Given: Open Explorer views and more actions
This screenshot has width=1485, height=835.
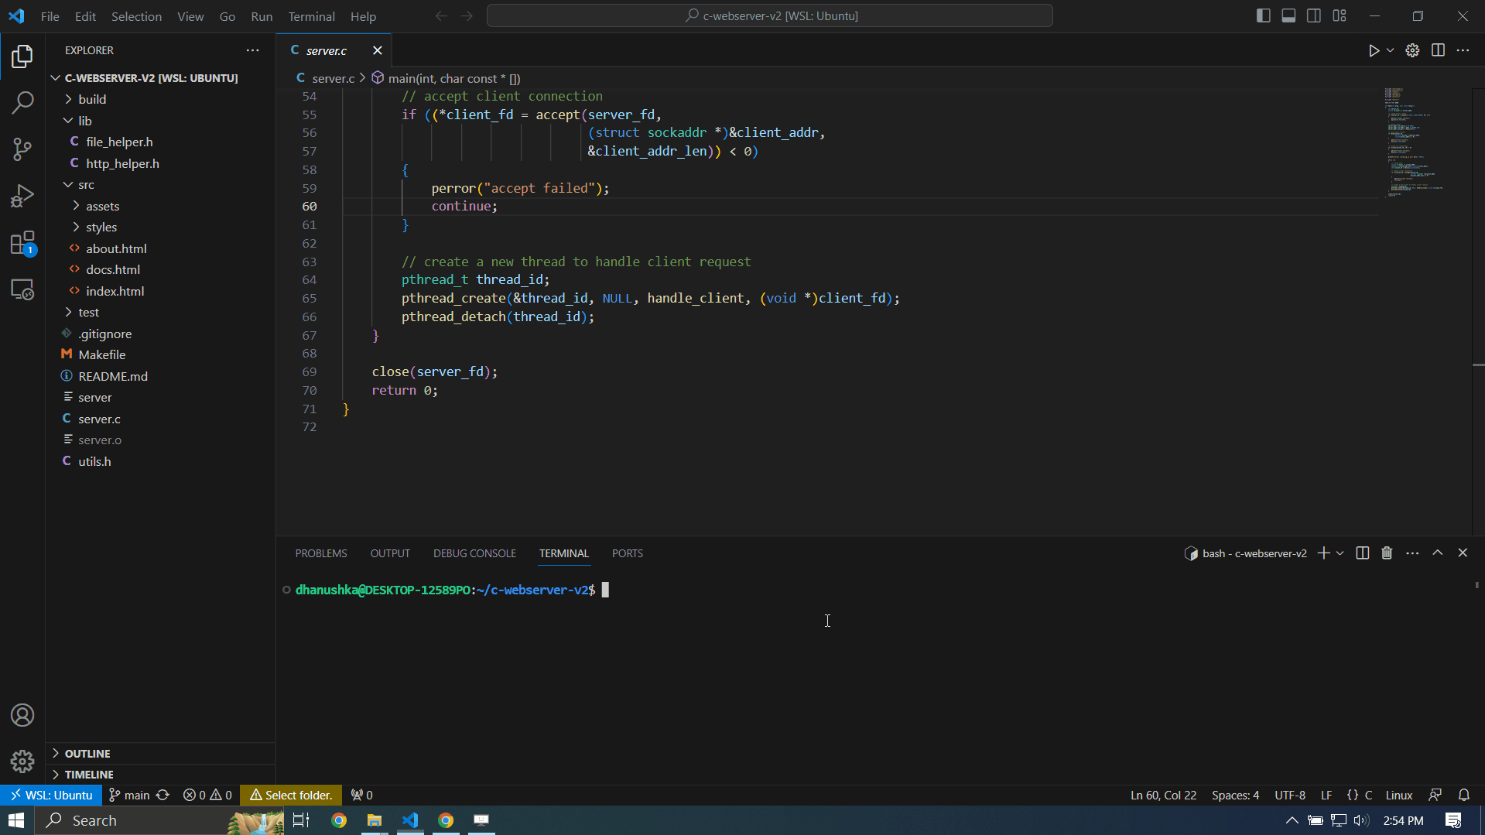Looking at the screenshot, I should pos(252,50).
